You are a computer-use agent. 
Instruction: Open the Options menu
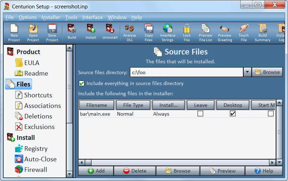pos(27,17)
